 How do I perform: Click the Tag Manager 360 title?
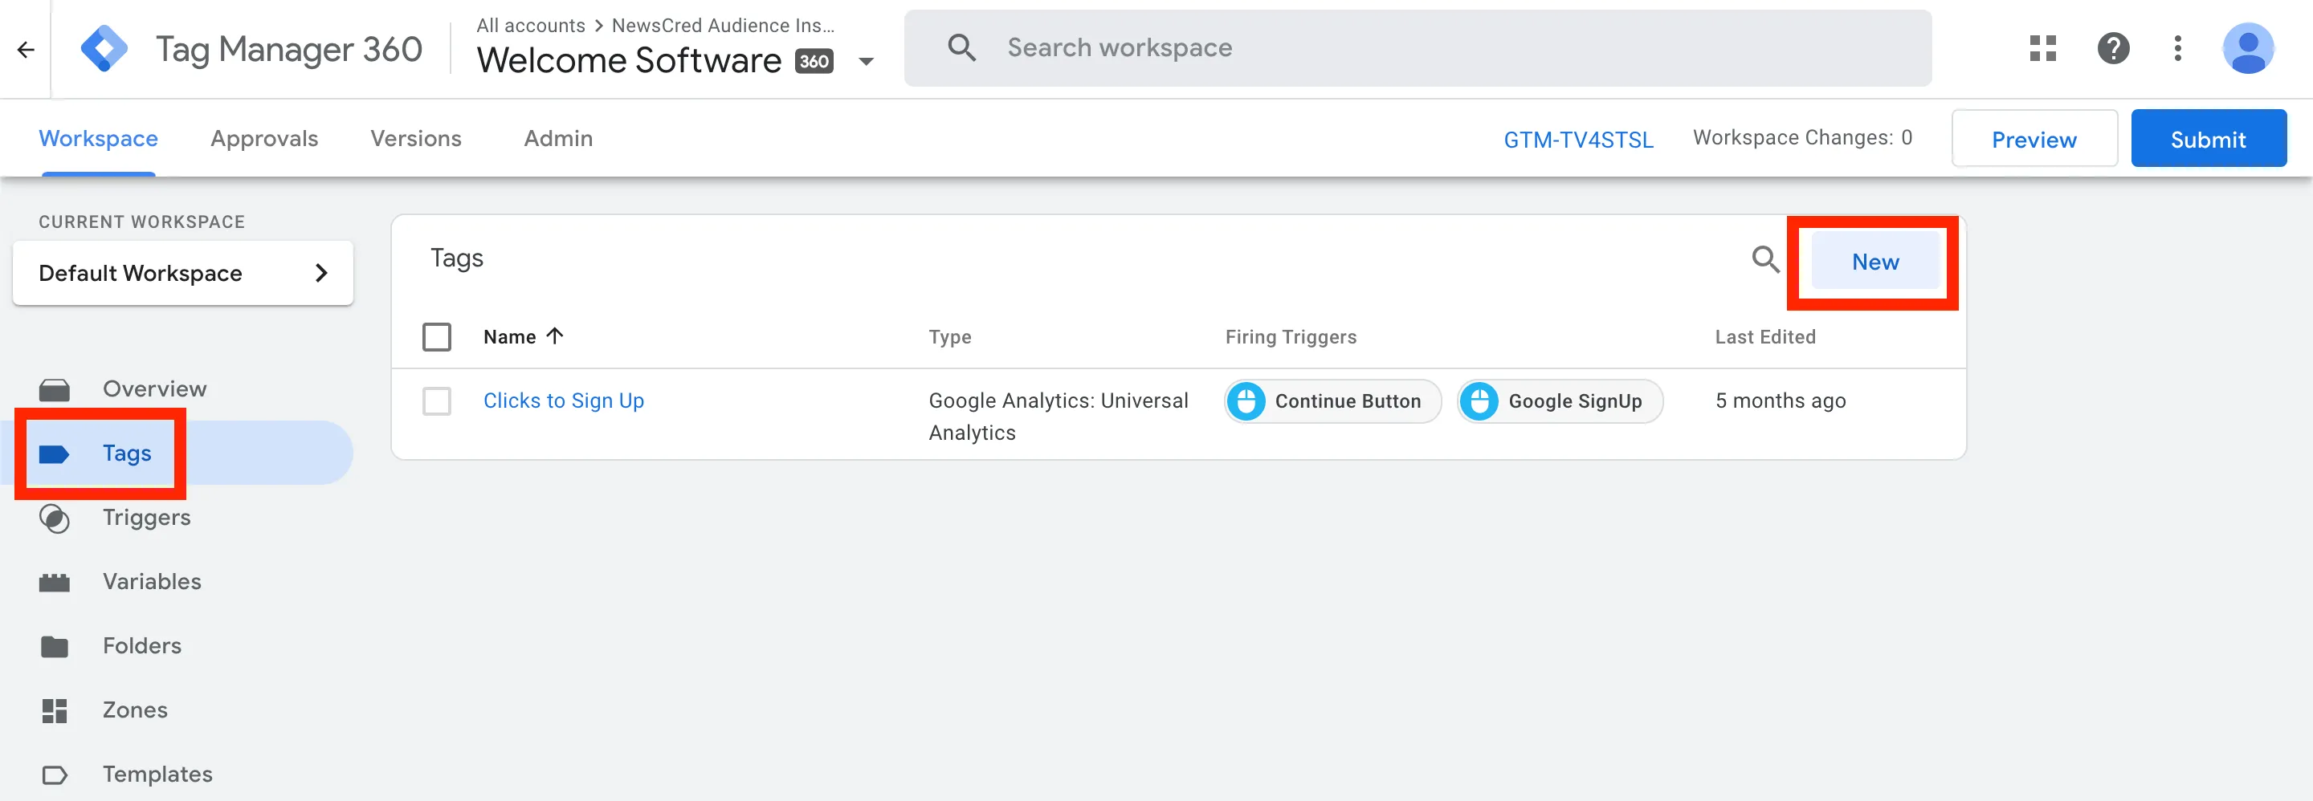click(289, 49)
